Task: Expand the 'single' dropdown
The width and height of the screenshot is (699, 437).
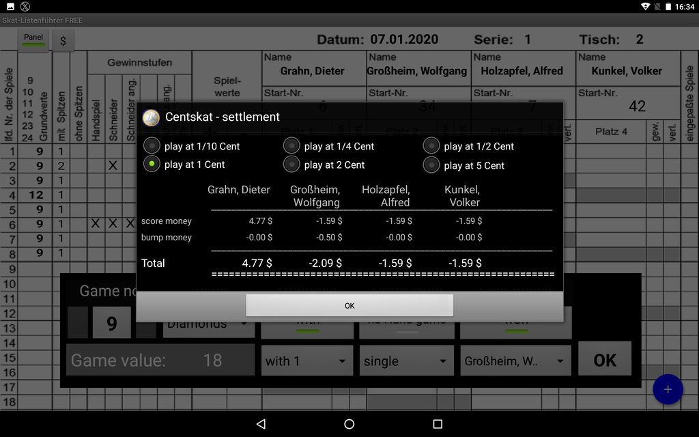Action: 406,361
